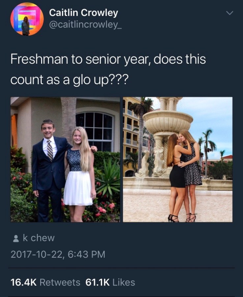Open Caitlin Crowley's profile avatar
Image resolution: width=243 pixels, height=297 pixels.
[27, 19]
